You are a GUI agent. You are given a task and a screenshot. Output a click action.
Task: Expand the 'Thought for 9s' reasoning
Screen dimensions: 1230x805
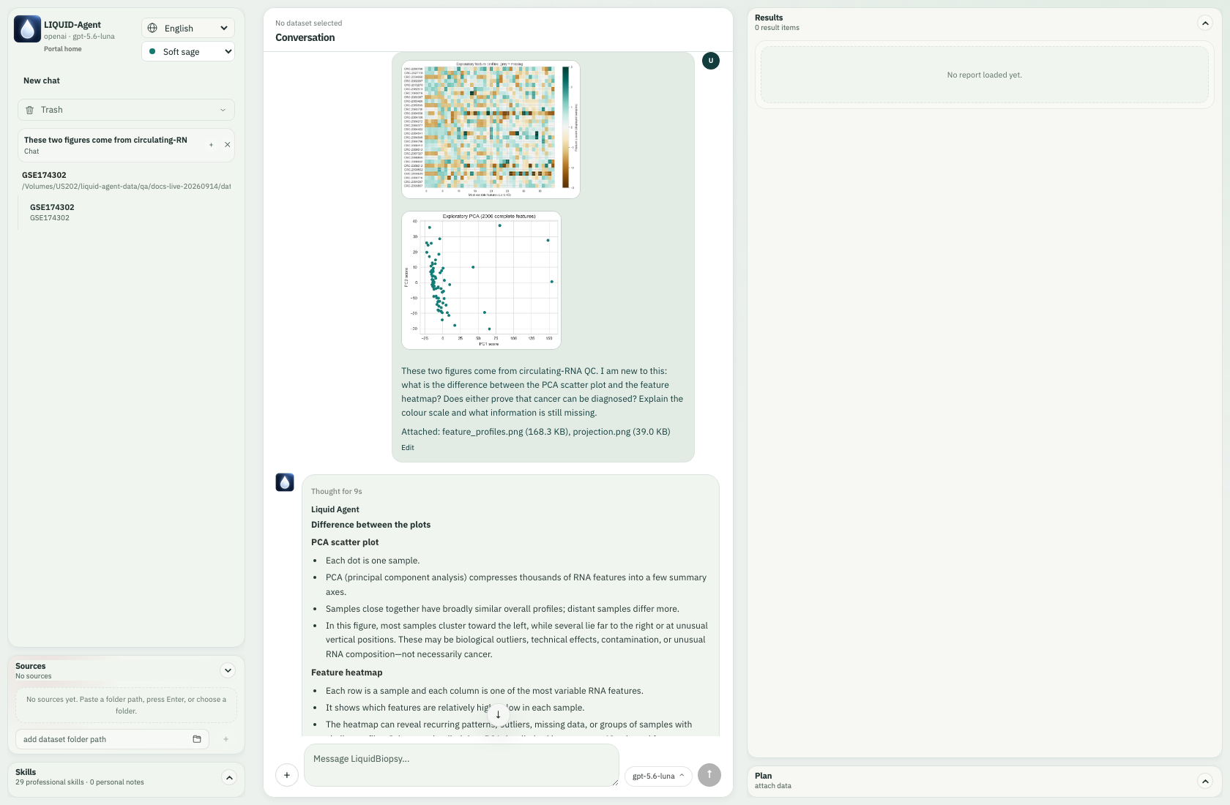(337, 492)
